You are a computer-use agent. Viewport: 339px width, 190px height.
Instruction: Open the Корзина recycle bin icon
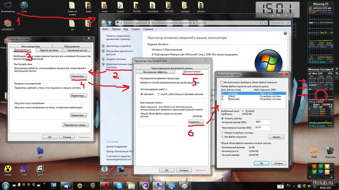pos(330,152)
